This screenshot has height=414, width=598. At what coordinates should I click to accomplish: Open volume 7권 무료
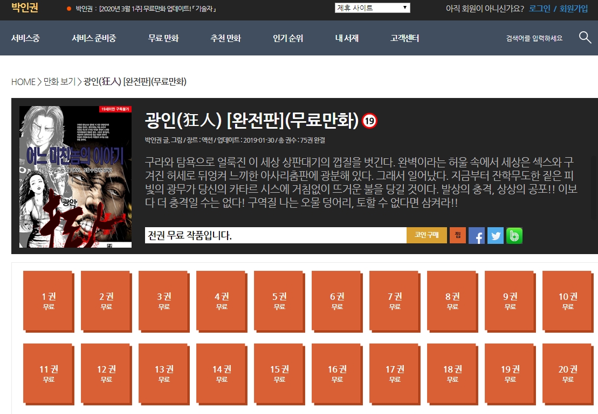(x=395, y=301)
